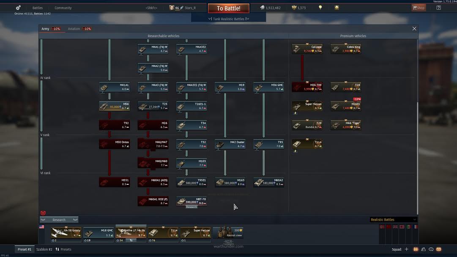Select the discounted premium M26E1 card
This screenshot has height=257, width=457.
click(346, 106)
